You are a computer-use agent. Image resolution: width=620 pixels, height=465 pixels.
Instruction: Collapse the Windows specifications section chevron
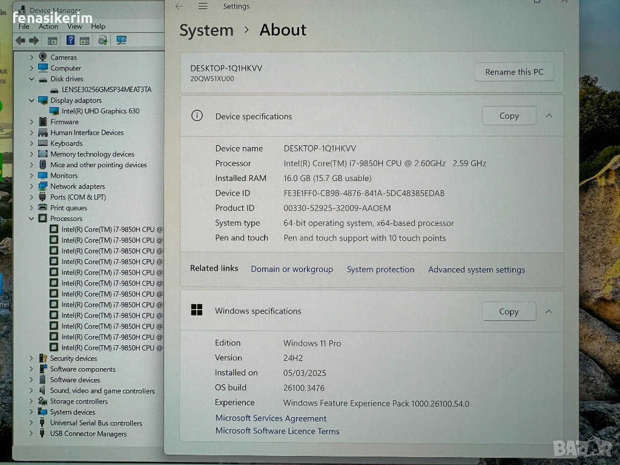point(549,311)
